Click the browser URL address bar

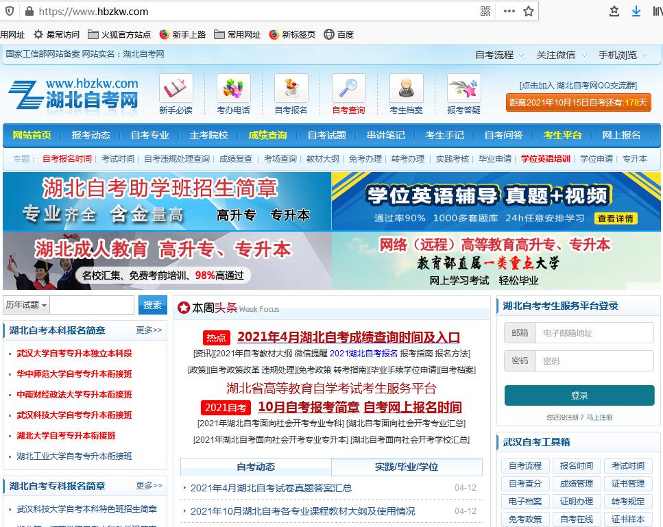(x=254, y=12)
